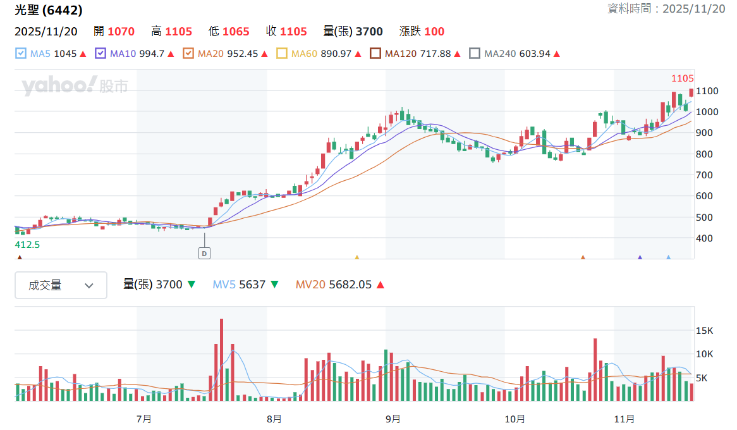
Task: Uncheck the MA10 moving average checkbox
Action: [x=100, y=54]
